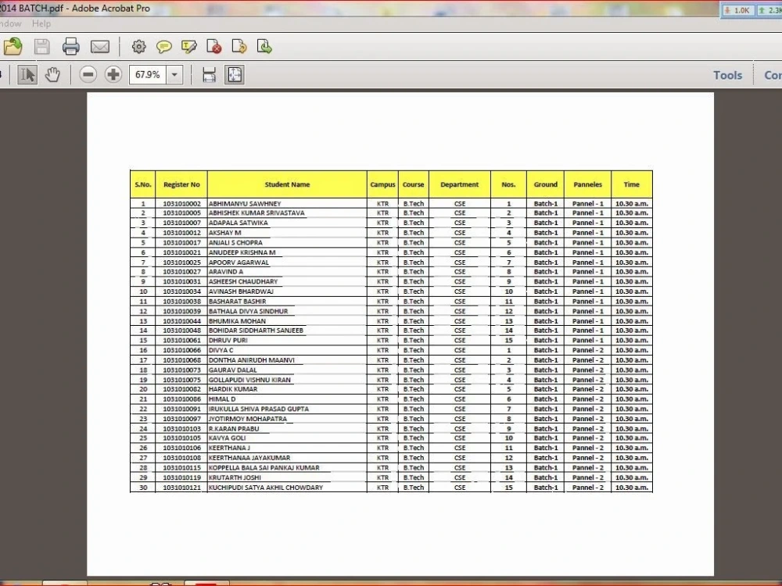
Task: Click the Save floppy disk icon
Action: [x=42, y=47]
